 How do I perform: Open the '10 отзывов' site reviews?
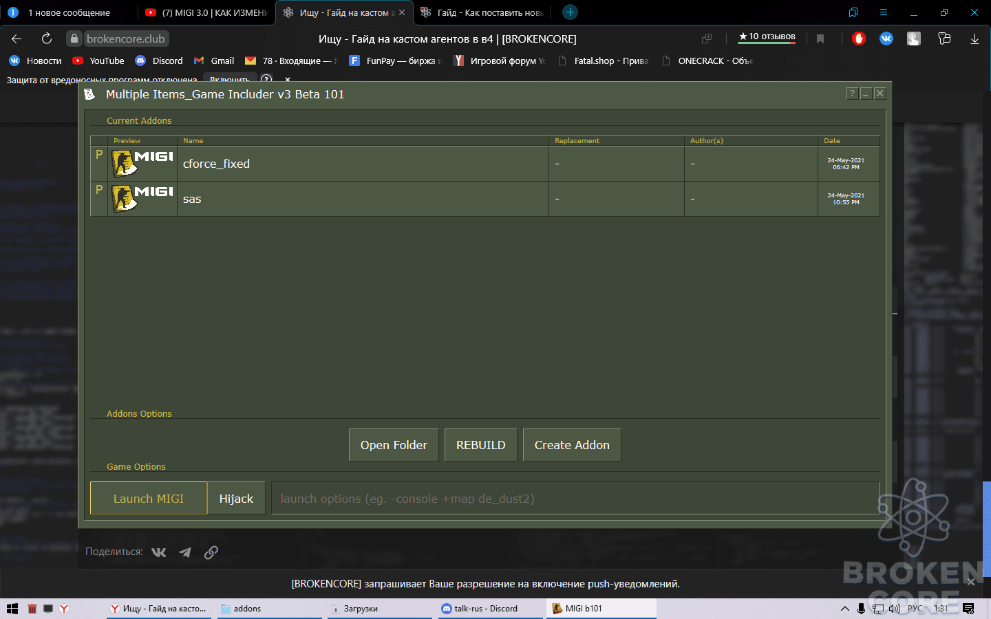pyautogui.click(x=767, y=36)
